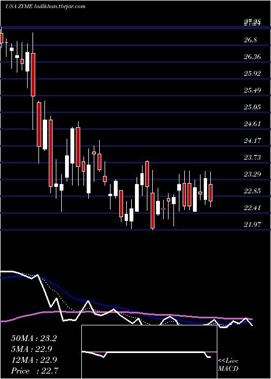Image resolution: width=271 pixels, height=379 pixels.
Task: Click the <<Live MACD label
Action: pos(228,365)
